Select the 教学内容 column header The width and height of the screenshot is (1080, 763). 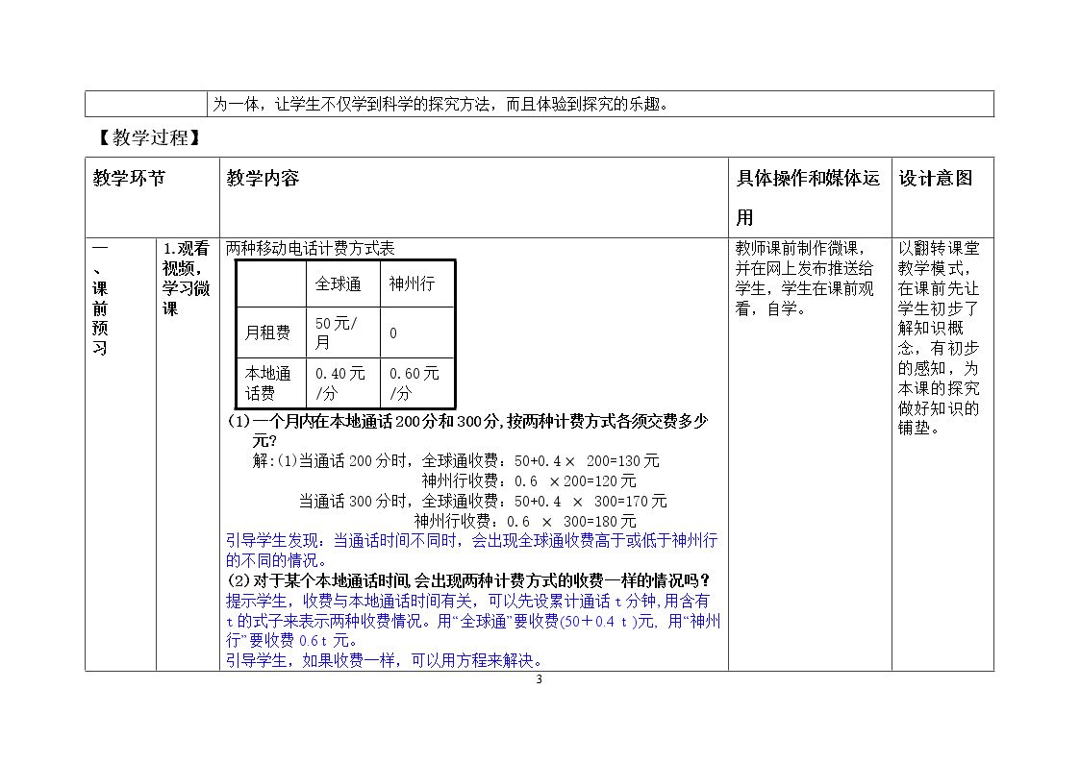coord(263,179)
